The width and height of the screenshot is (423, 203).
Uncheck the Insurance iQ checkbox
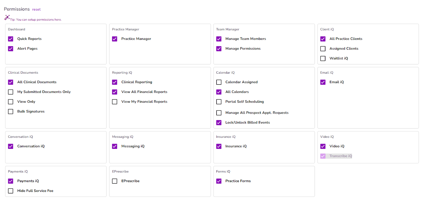pyautogui.click(x=219, y=146)
